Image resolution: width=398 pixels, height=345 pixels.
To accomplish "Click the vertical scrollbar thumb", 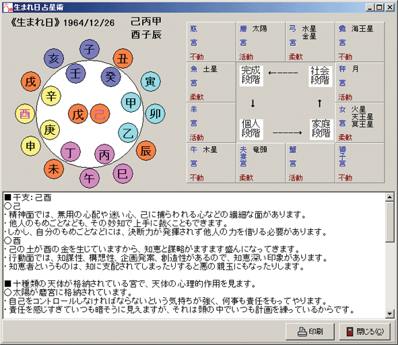I will point(390,222).
